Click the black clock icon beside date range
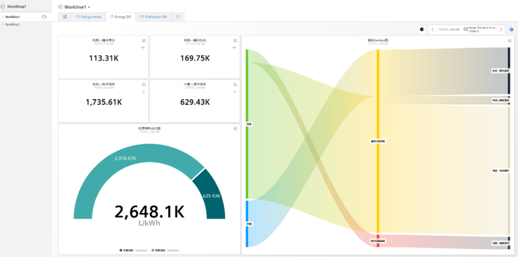This screenshot has width=518, height=257. pos(422,29)
